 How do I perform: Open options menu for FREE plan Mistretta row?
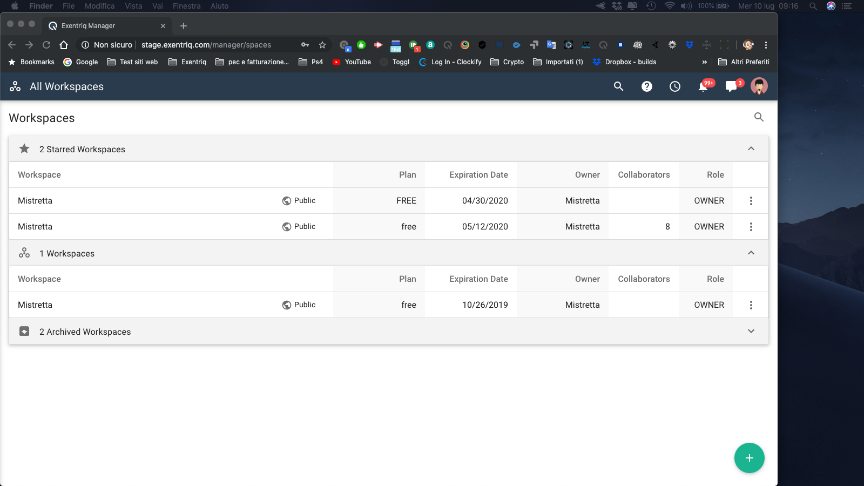pos(751,201)
